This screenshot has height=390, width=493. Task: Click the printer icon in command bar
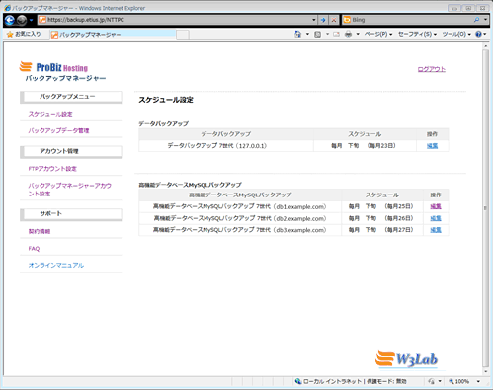[x=348, y=34]
